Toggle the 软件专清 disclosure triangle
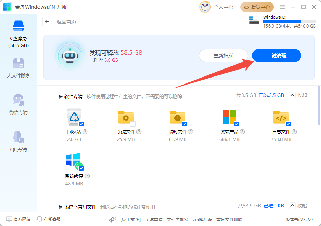 [x=61, y=96]
